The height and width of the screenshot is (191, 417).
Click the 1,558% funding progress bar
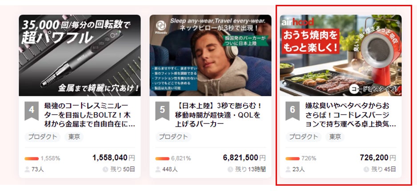[32, 159]
